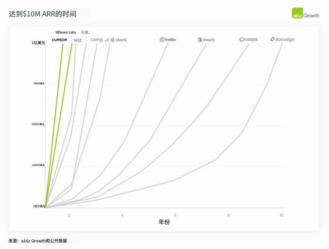The width and height of the screenshot is (329, 249).
Task: Click the x-axis tick labeled 10
Action: (x=281, y=215)
